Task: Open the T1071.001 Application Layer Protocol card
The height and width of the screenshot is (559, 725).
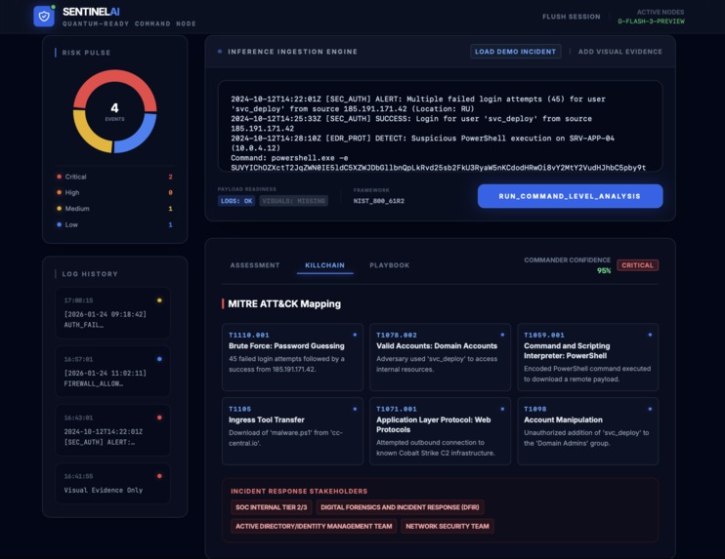Action: [x=440, y=430]
